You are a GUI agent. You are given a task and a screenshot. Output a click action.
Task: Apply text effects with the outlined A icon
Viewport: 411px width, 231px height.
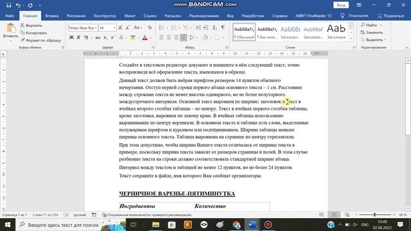(x=121, y=38)
